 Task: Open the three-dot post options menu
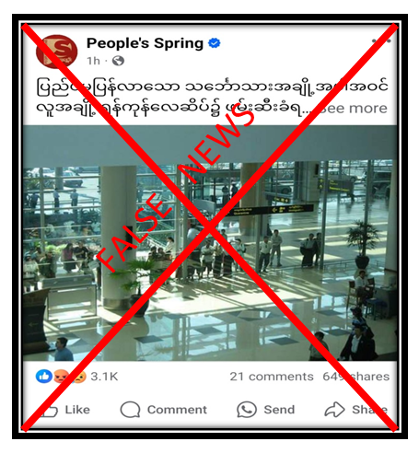(x=381, y=41)
